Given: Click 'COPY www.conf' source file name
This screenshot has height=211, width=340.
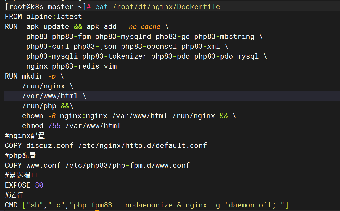Looking at the screenshot, I should tap(43, 165).
